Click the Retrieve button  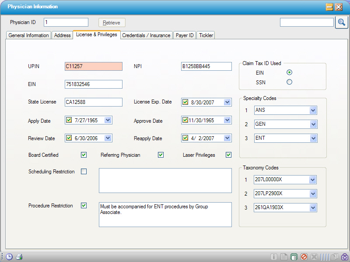(112, 22)
